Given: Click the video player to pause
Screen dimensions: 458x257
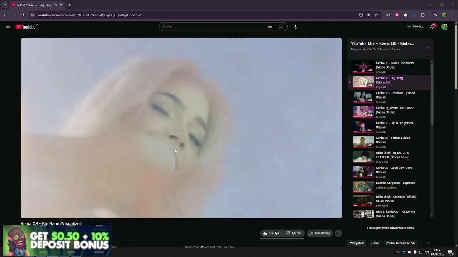Looking at the screenshot, I should tap(181, 128).
